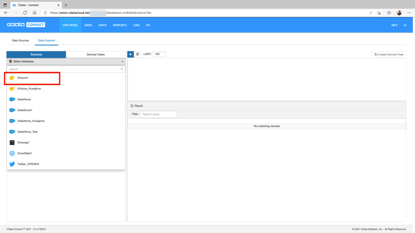The width and height of the screenshot is (415, 233).
Task: Click the Snowflake1 snowflake icon
Action: (12, 153)
